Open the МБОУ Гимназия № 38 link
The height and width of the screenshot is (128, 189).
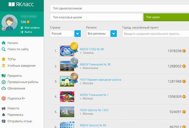coord(95,64)
